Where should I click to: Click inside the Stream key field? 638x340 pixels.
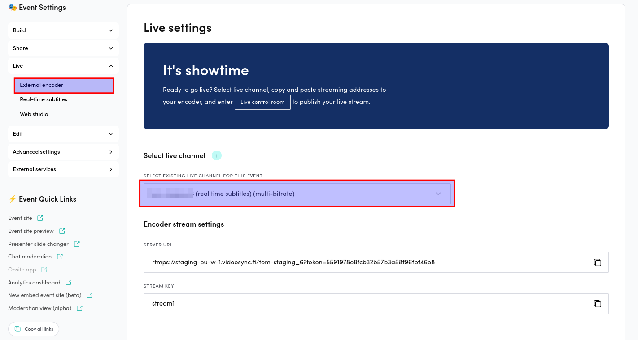tap(314, 303)
